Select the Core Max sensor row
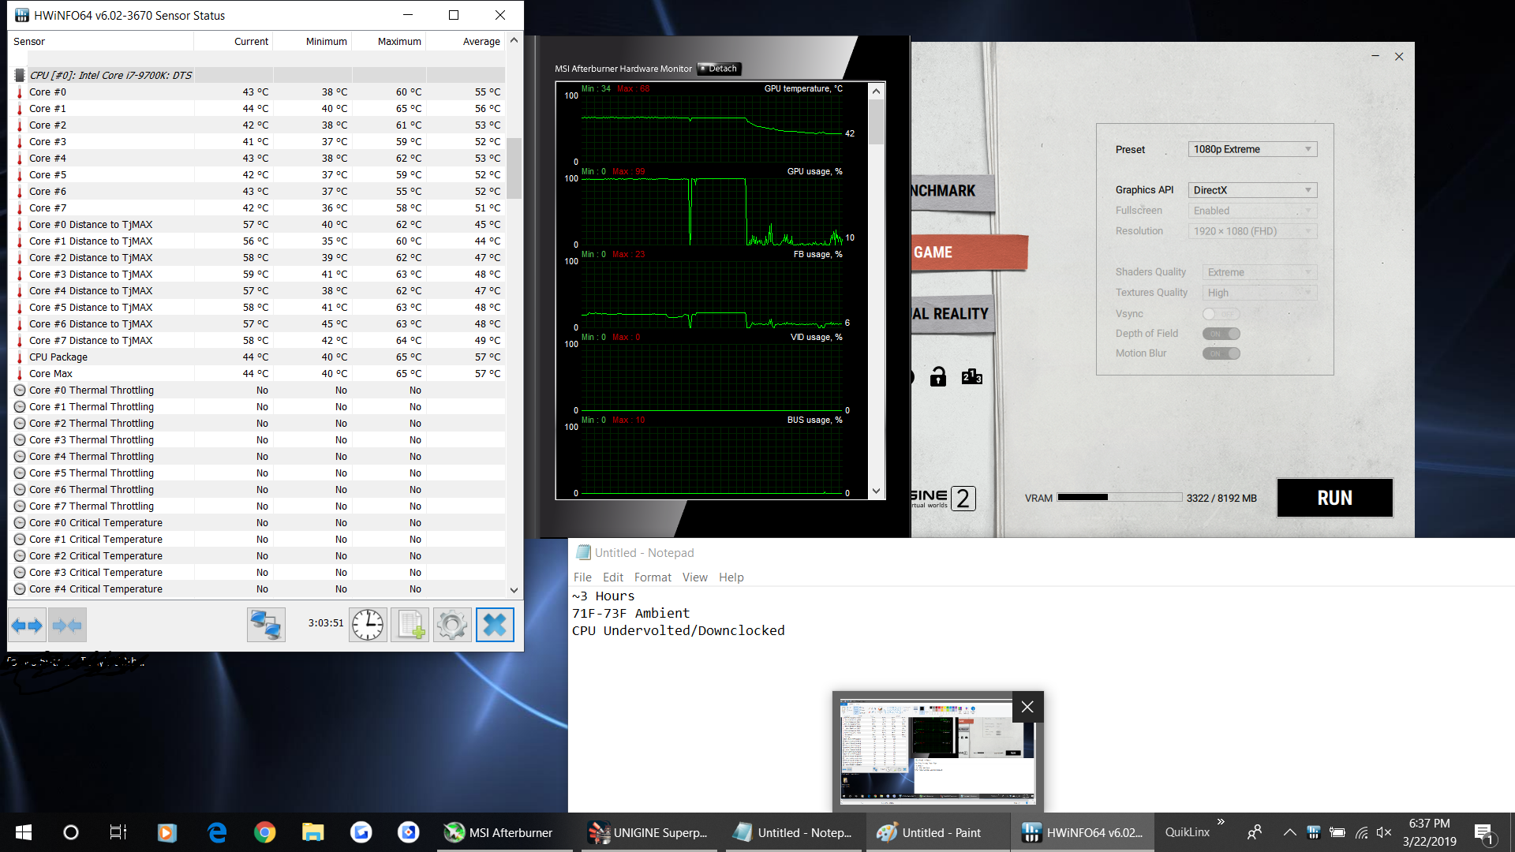This screenshot has height=852, width=1515. coord(257,374)
